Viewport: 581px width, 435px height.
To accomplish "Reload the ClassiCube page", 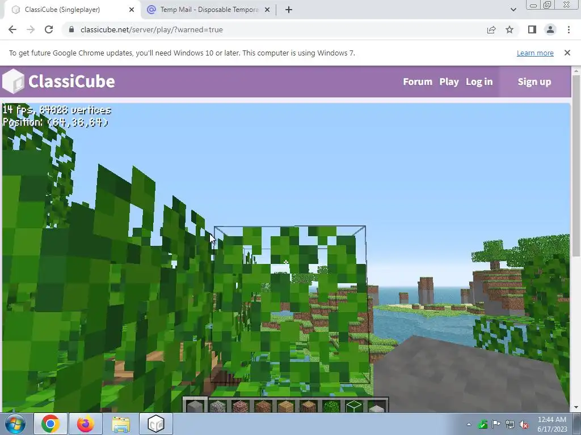I will tap(49, 29).
